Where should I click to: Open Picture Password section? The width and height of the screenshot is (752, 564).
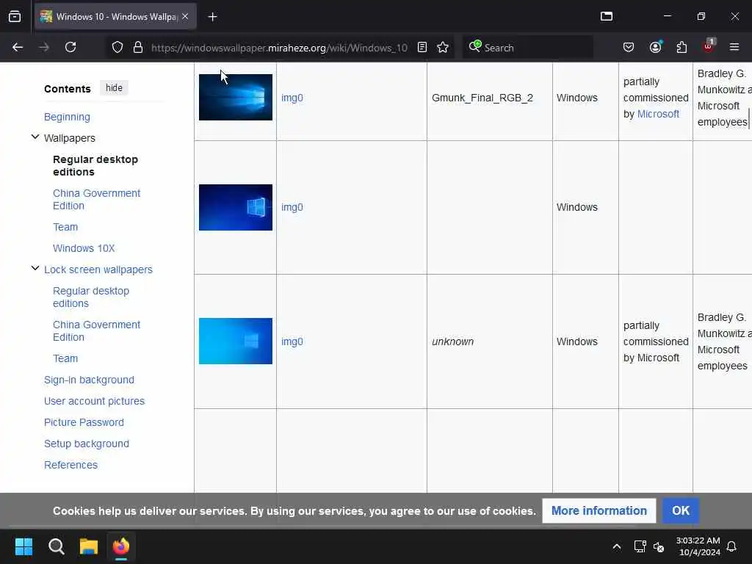[84, 422]
